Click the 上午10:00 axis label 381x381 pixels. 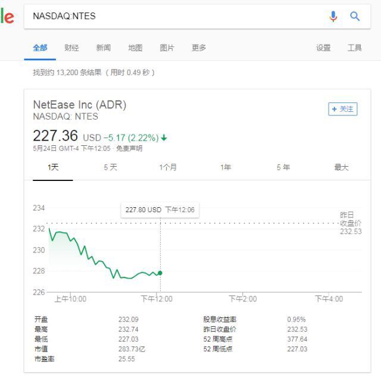pos(70,299)
